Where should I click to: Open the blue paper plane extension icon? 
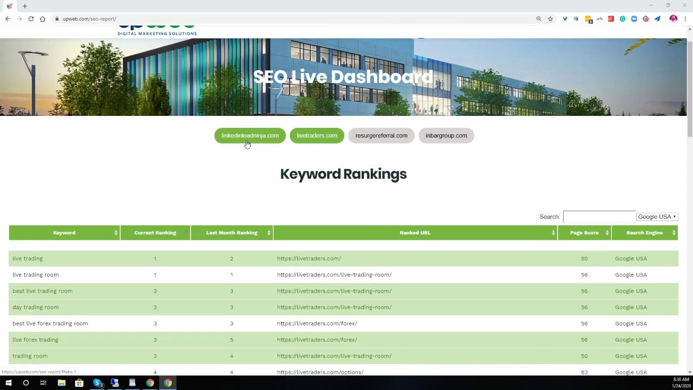[657, 18]
